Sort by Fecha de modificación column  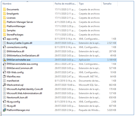65,4
